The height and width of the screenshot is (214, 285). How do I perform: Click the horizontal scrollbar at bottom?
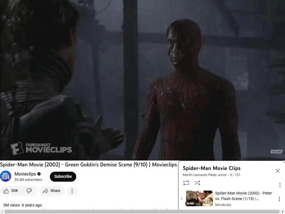click(142, 212)
